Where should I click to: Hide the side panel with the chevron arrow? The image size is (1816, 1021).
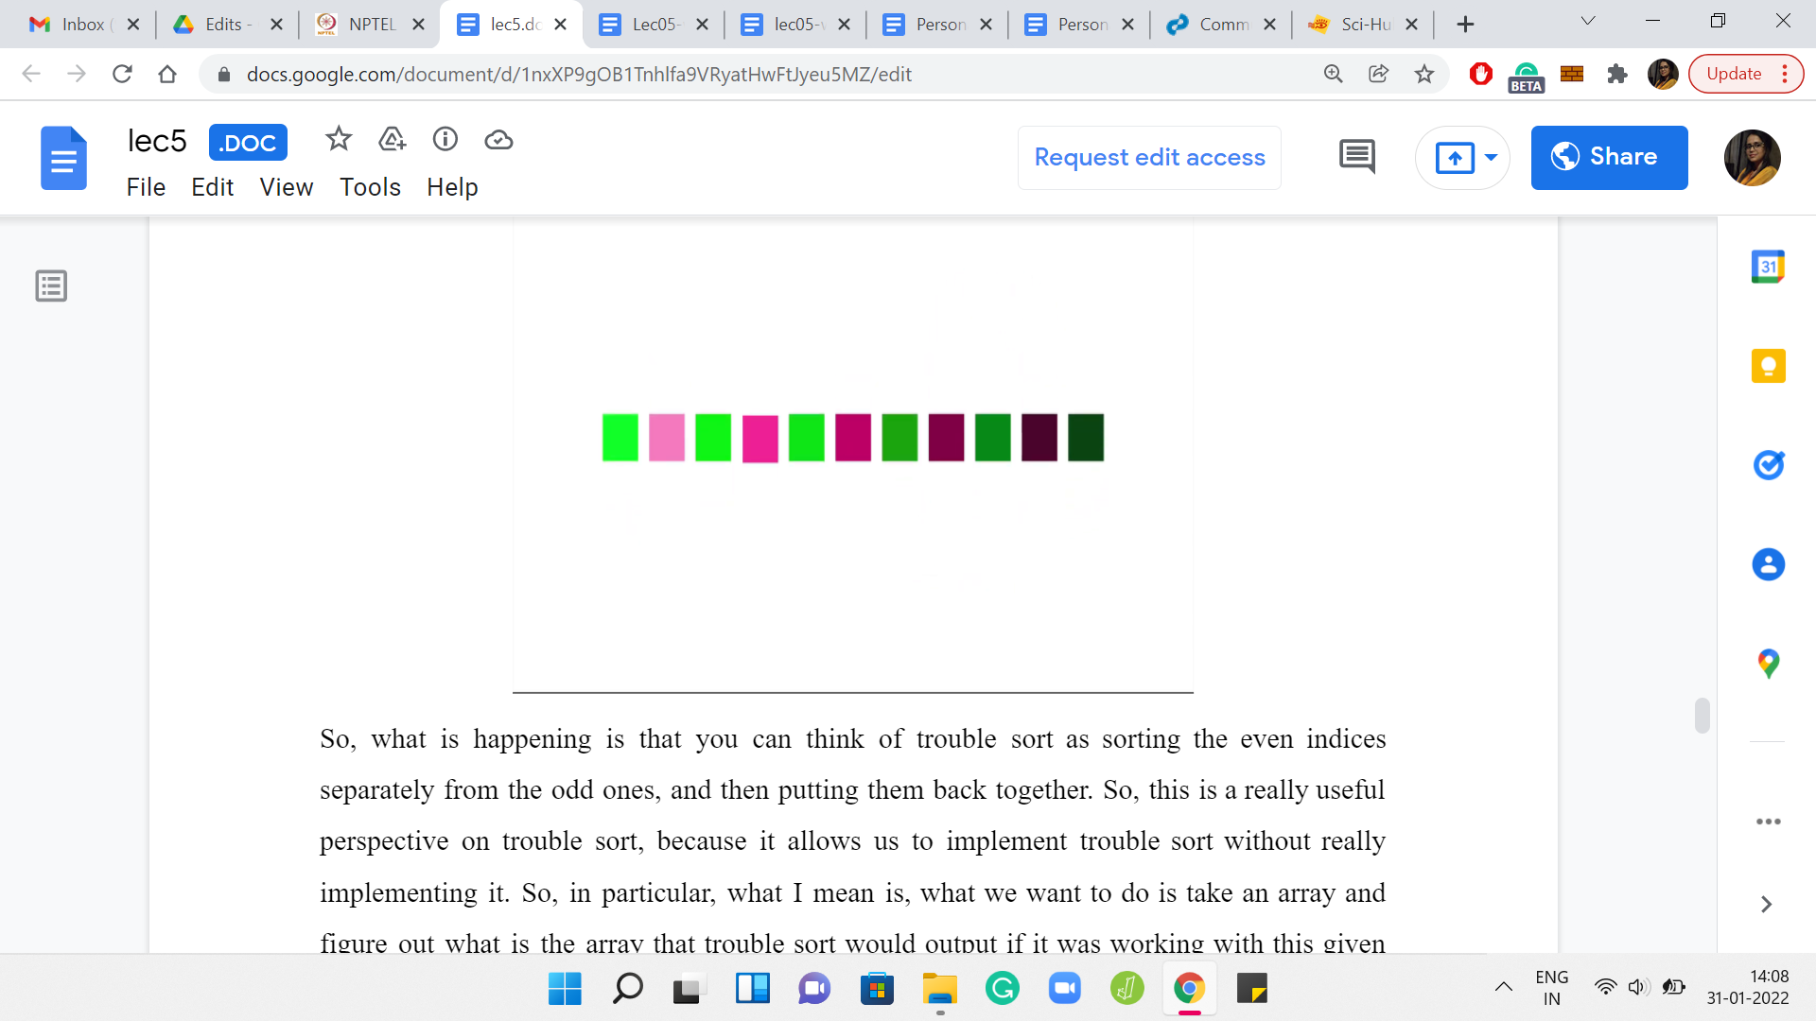pyautogui.click(x=1766, y=904)
